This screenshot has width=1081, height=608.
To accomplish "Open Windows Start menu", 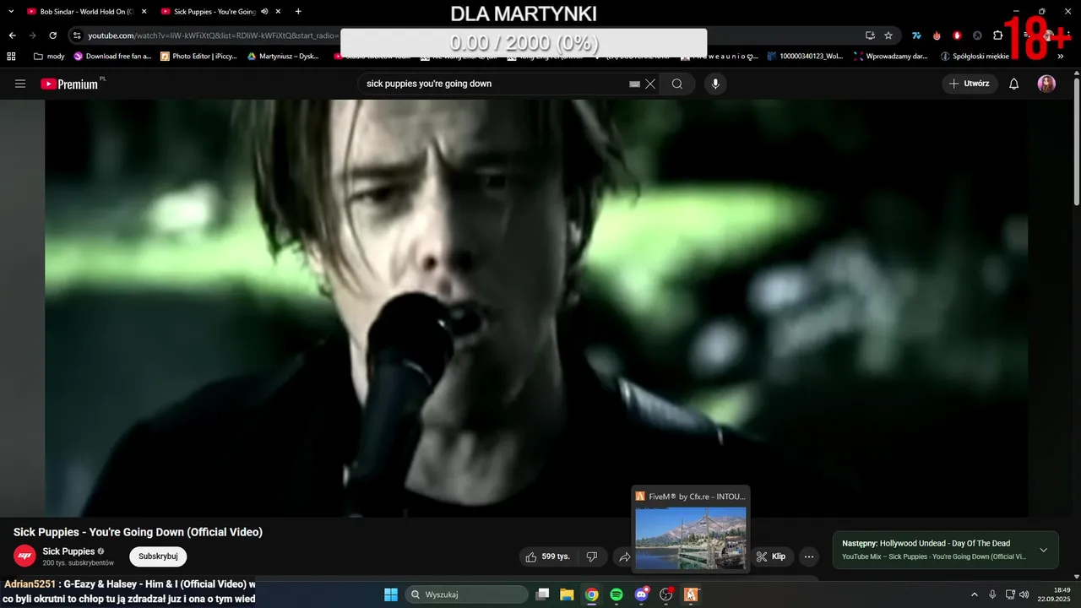I will (x=391, y=594).
